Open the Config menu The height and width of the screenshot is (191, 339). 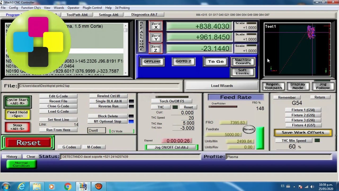(x=14, y=8)
